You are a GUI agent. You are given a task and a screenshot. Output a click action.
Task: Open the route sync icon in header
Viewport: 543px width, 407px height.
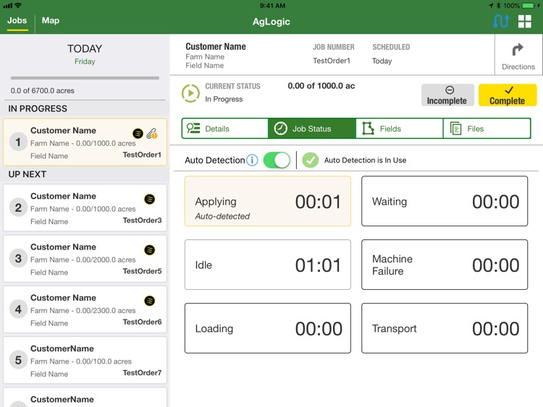pyautogui.click(x=501, y=21)
